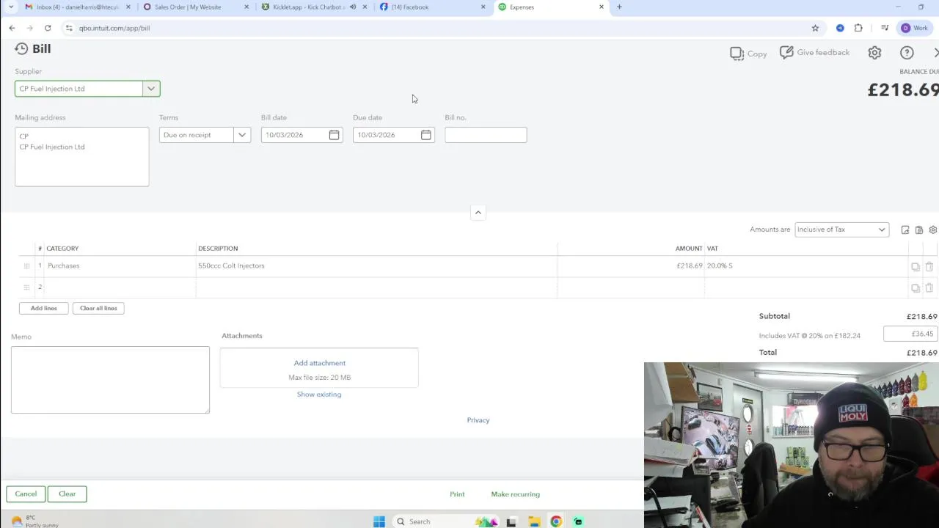The height and width of the screenshot is (528, 939).
Task: Click into the Memo text area
Action: pos(110,380)
